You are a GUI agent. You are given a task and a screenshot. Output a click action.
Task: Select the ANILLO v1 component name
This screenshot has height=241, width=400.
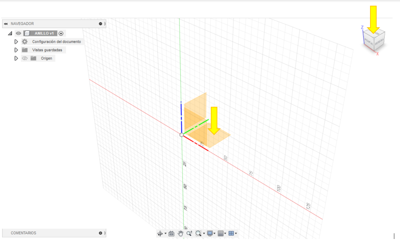(44, 33)
